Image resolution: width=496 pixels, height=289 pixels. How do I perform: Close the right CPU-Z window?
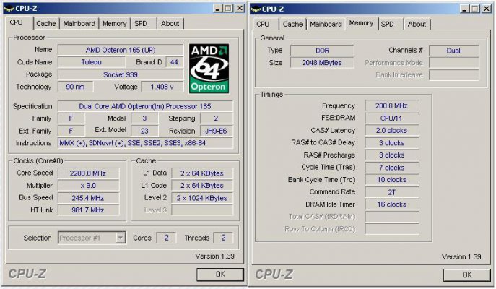pyautogui.click(x=487, y=9)
